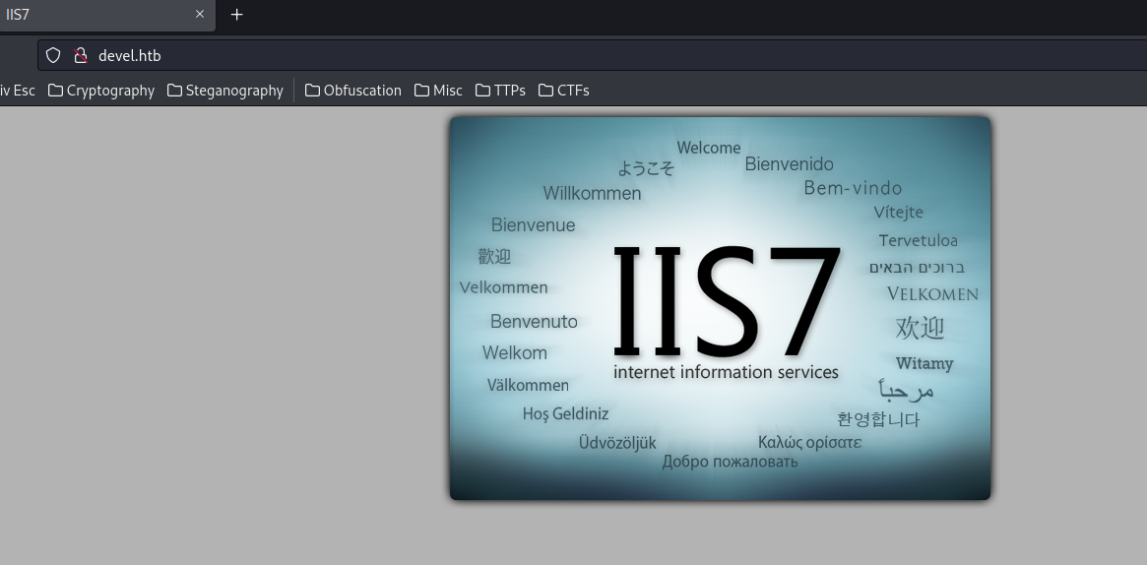The height and width of the screenshot is (565, 1147).
Task: Open the CTFs bookmarks folder
Action: pos(563,90)
